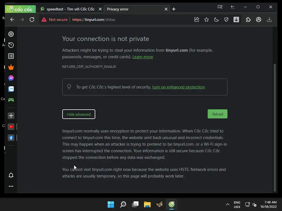The image size is (282, 211).
Task: Click the page vertical scrollbar
Action: [275, 128]
